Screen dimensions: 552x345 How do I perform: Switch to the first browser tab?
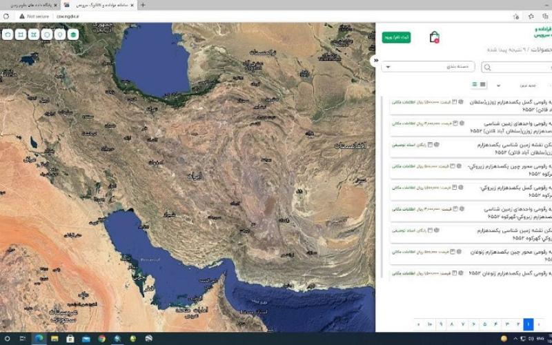click(31, 5)
